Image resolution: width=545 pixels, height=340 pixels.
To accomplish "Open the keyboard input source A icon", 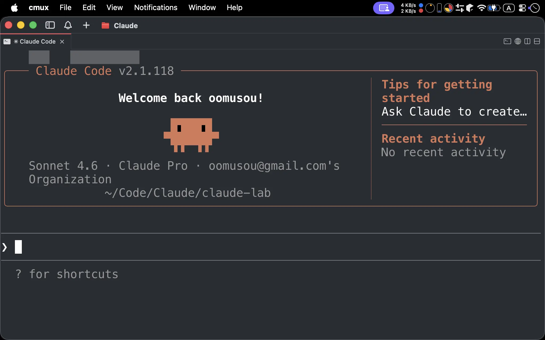I will click(x=509, y=8).
